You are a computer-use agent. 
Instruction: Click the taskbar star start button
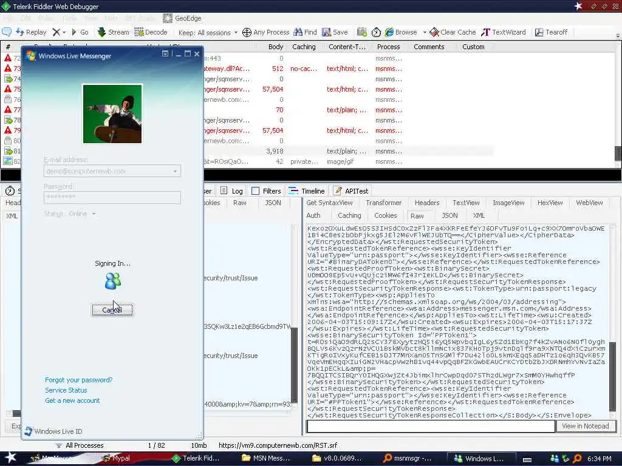coord(10,458)
